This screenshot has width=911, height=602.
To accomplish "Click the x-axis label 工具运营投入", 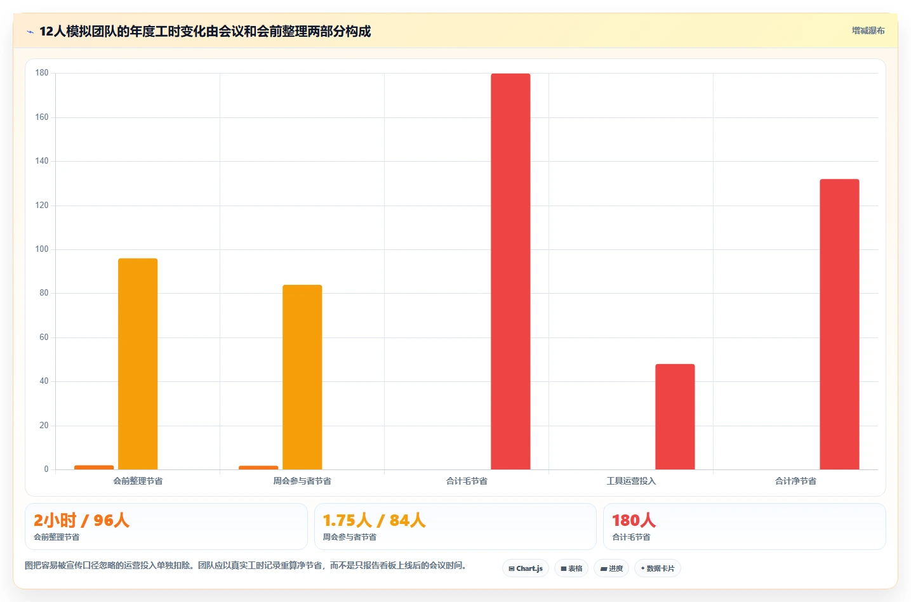I will coord(631,481).
